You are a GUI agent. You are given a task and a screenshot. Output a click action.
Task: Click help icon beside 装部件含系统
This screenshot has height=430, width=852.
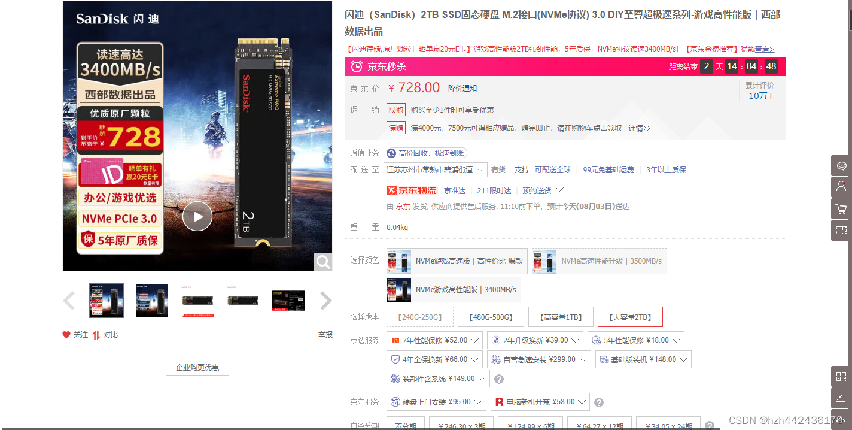tap(499, 379)
